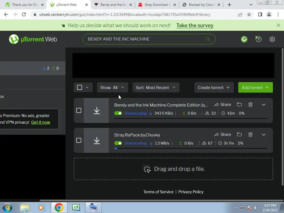This screenshot has width=284, height=213.
Task: Delete the Bendy and the Ink Machine torrent
Action: point(250,105)
